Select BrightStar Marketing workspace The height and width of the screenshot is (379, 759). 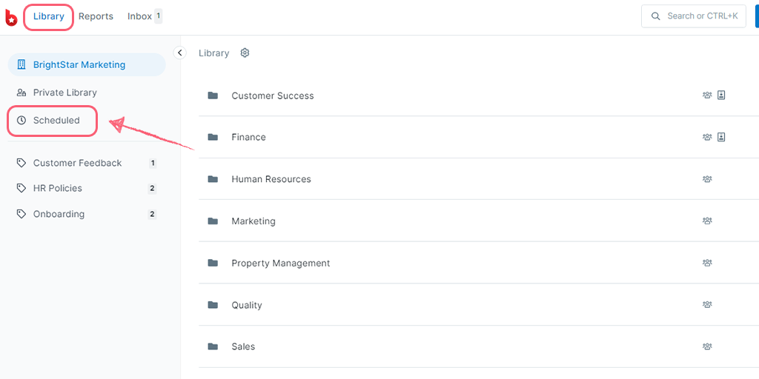tap(87, 65)
